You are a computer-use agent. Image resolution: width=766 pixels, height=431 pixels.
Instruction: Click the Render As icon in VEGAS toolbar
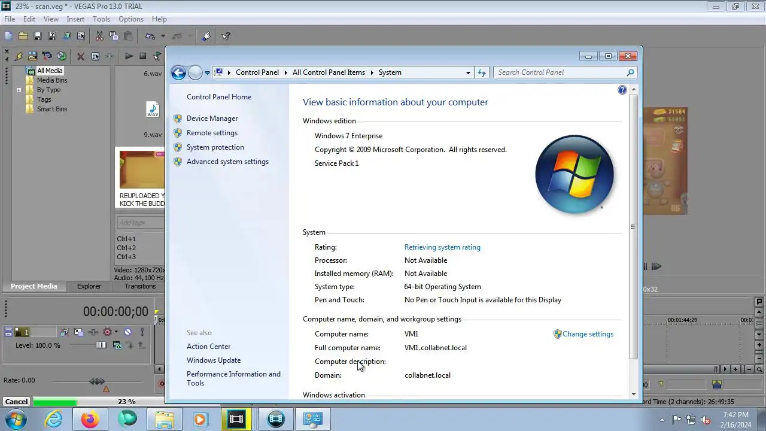point(66,36)
